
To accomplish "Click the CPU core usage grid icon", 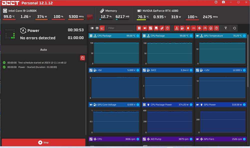I will point(90,17).
